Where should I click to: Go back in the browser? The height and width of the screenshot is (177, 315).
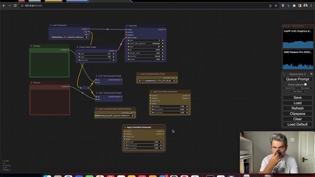(4, 5)
